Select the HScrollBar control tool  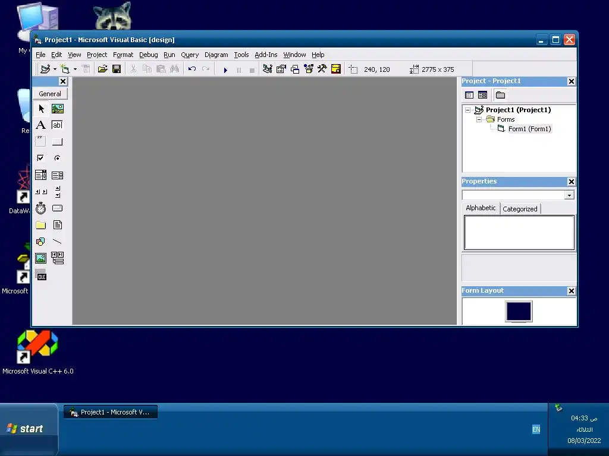41,192
